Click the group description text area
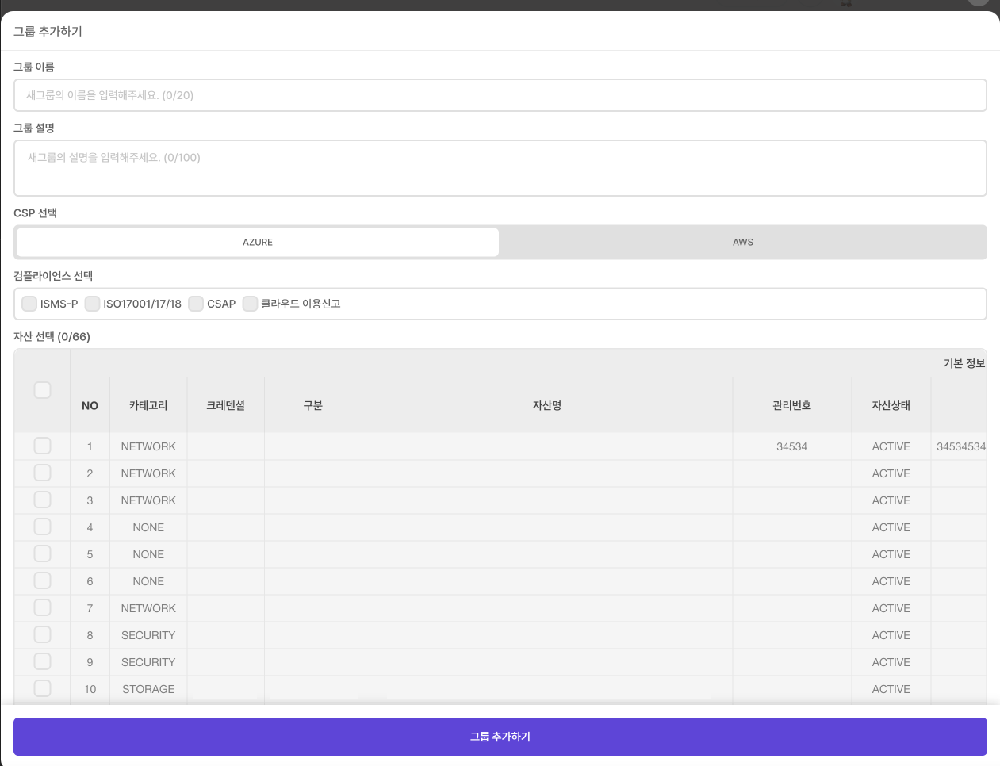Image resolution: width=1000 pixels, height=766 pixels. (500, 168)
